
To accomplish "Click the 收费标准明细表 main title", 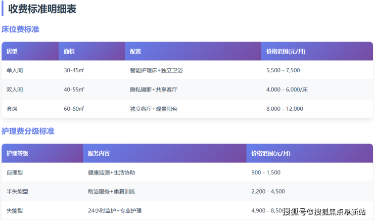I will coord(42,9).
